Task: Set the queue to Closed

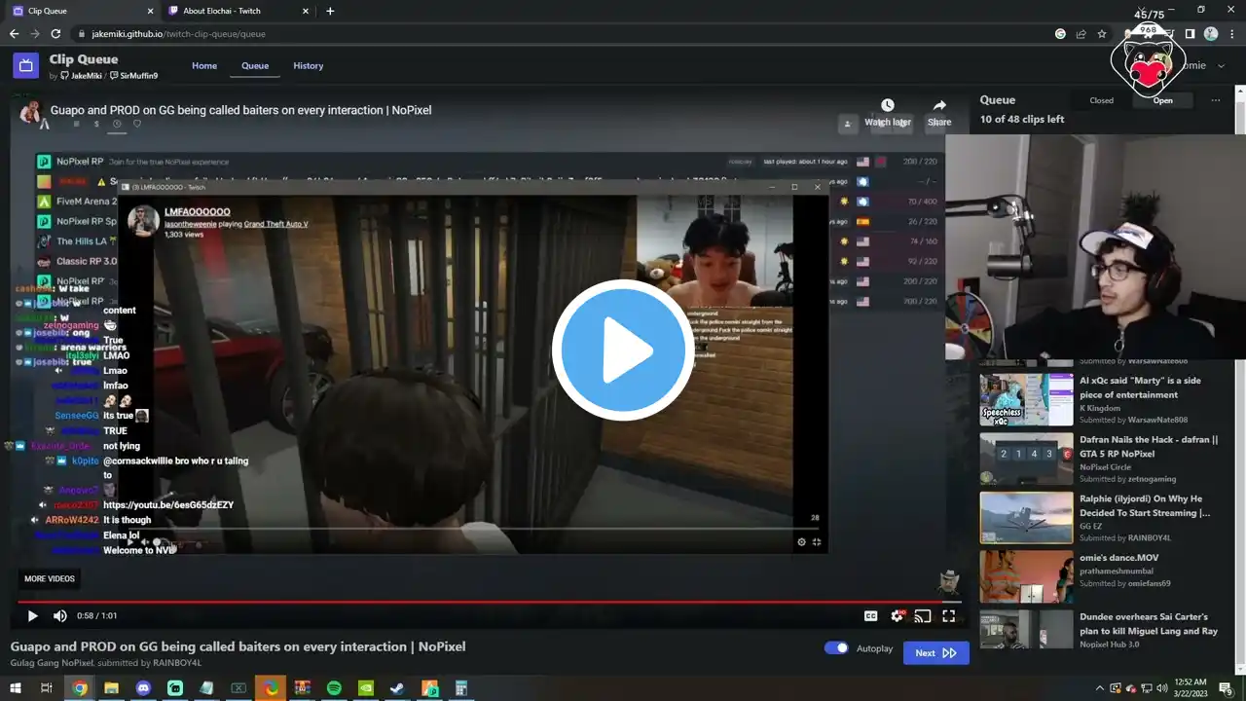Action: tap(1102, 100)
